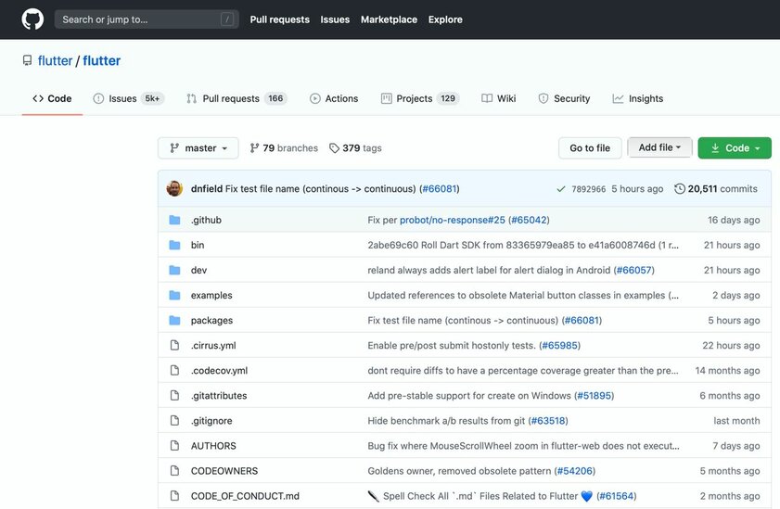
Task: Click the CODEOWNERS file icon
Action: (x=174, y=471)
